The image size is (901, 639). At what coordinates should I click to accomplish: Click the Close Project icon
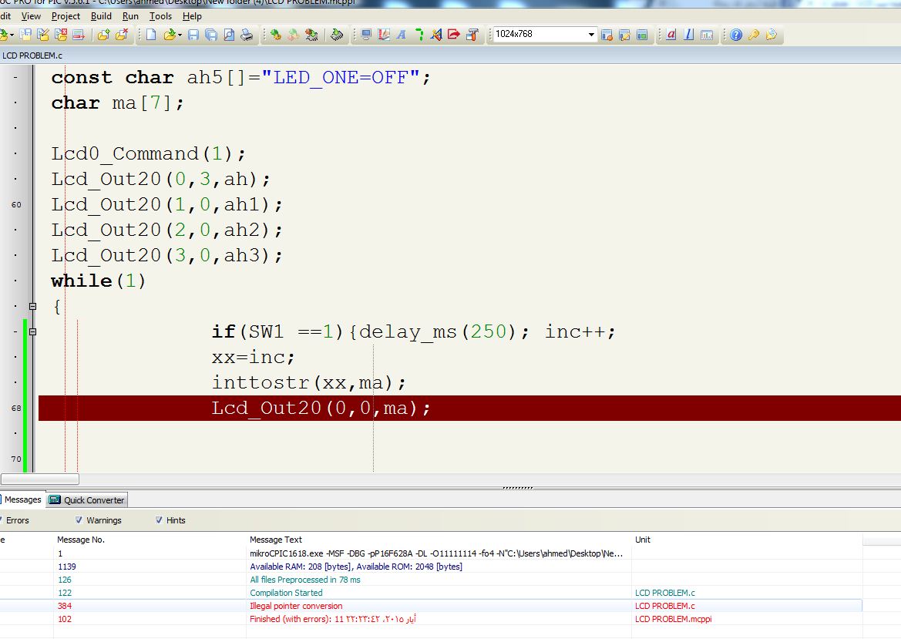point(61,35)
